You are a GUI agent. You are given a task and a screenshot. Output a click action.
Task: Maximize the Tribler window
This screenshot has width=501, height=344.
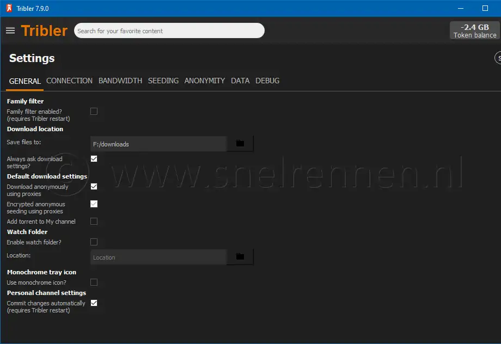click(x=485, y=8)
